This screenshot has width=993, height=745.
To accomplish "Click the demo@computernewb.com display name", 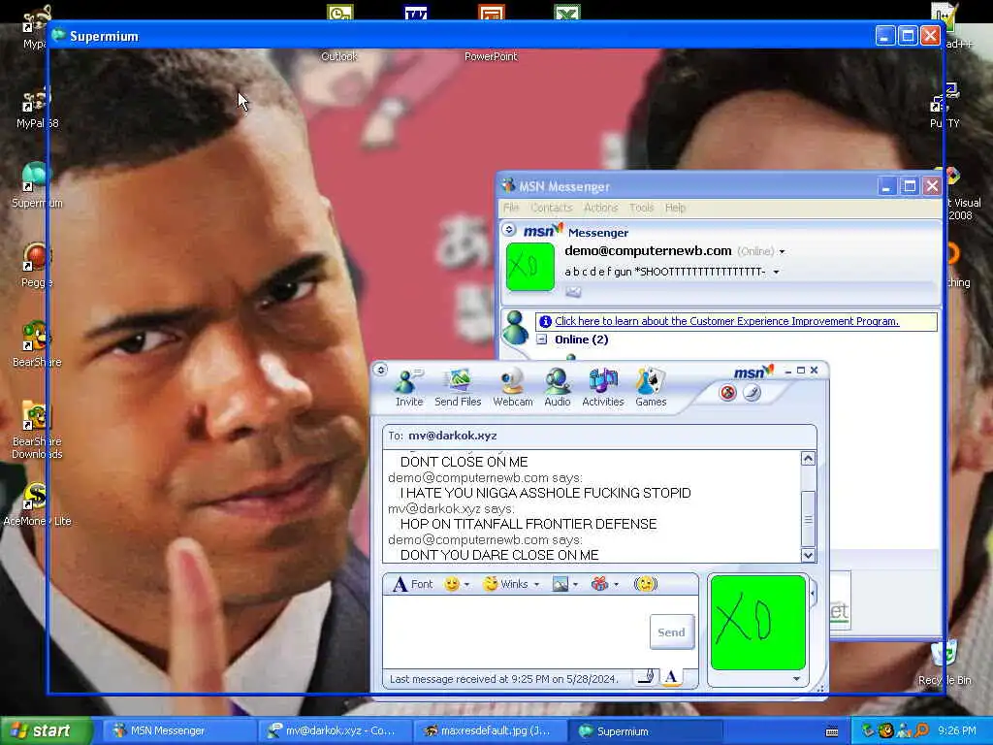I will tap(648, 251).
